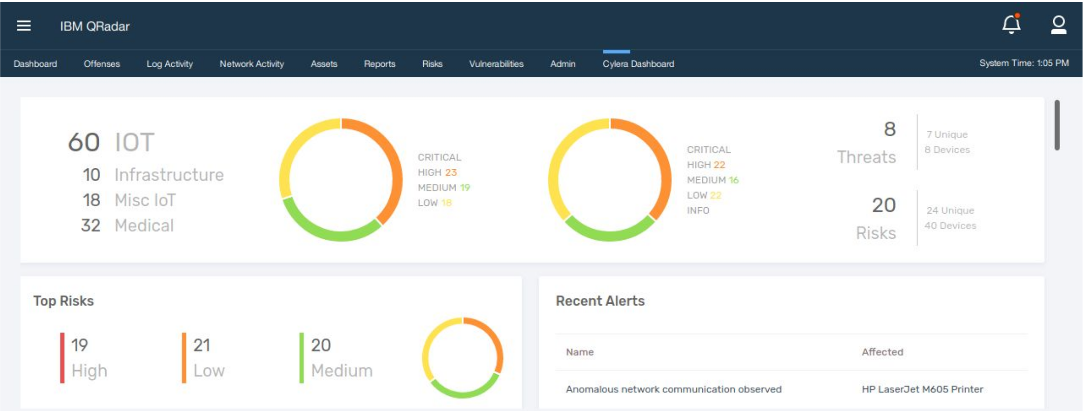Click the System Time display
Viewport: 1083px width, 418px height.
point(1024,63)
